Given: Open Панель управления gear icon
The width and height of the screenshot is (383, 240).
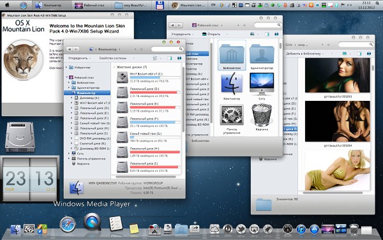Looking at the screenshot, I should pyautogui.click(x=231, y=114).
